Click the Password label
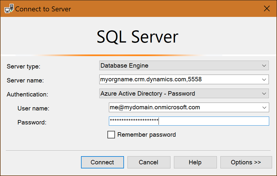The height and width of the screenshot is (176, 277). pyautogui.click(x=32, y=122)
